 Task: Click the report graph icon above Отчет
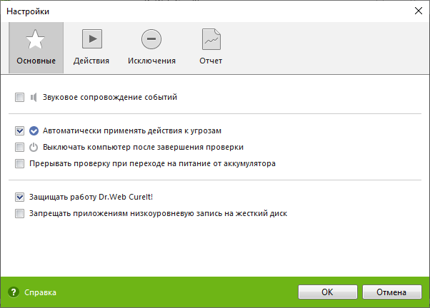tap(211, 39)
